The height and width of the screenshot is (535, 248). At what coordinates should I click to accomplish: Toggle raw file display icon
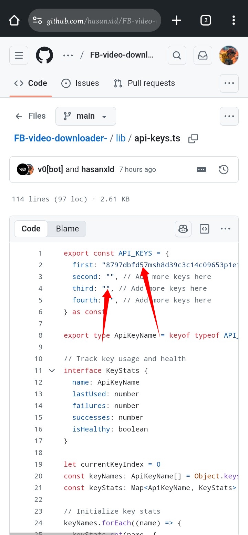(x=205, y=229)
